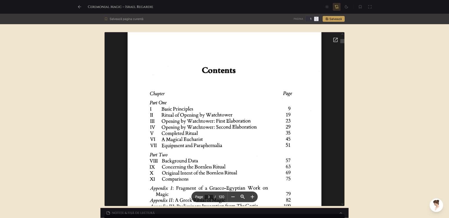Viewport: 449px width, 218px height.
Task: Click the scrollbar down arrow
Action: click(x=342, y=204)
